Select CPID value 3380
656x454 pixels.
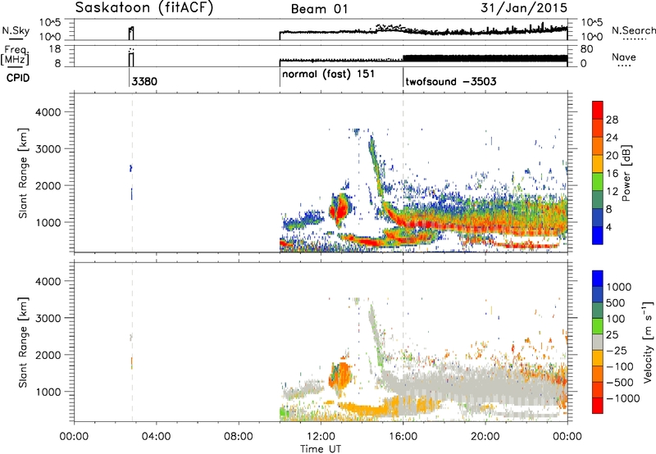click(x=144, y=81)
